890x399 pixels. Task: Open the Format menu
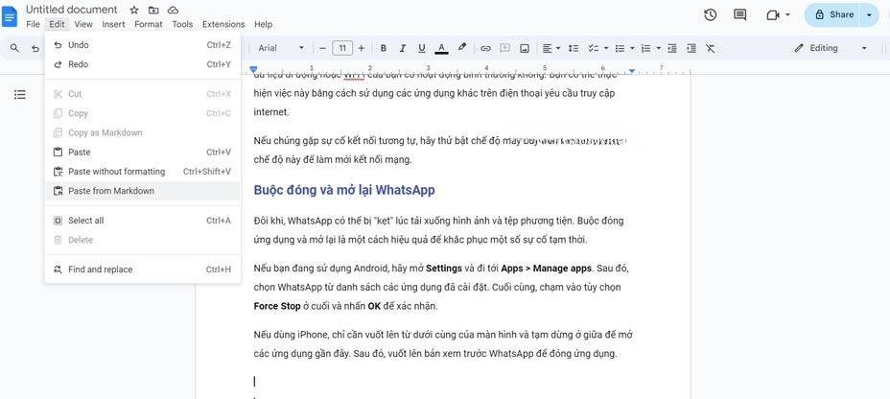149,24
